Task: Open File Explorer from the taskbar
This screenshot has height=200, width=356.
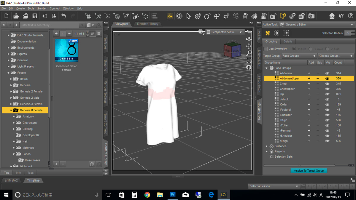Action: coord(160,195)
